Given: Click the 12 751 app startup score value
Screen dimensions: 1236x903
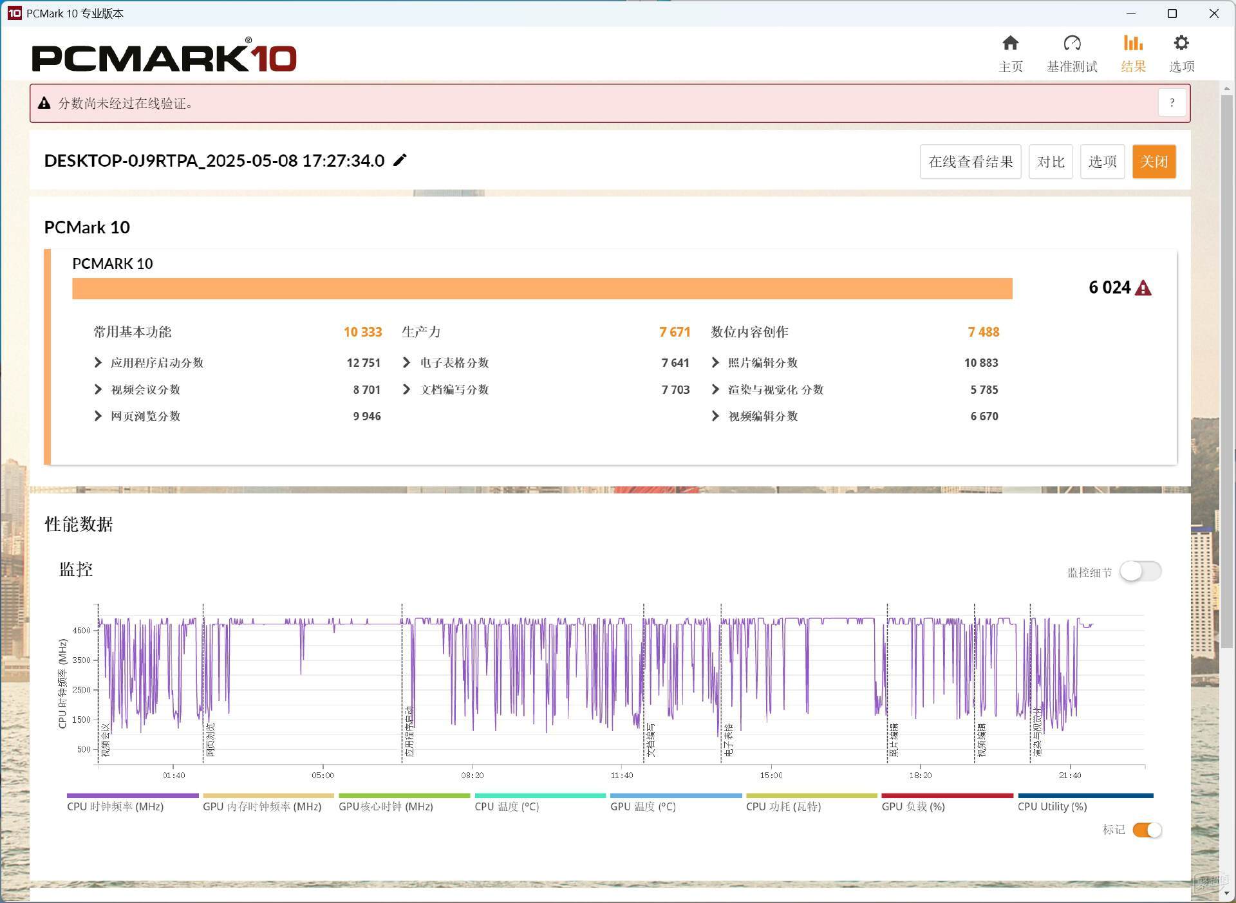Looking at the screenshot, I should pyautogui.click(x=364, y=363).
